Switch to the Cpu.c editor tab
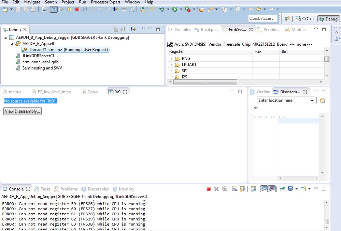The height and width of the screenshot is (231, 341). 90,92
